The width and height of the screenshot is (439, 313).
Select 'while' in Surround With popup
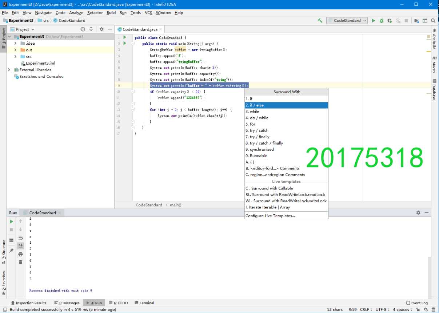(x=287, y=111)
